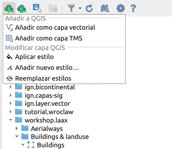Expand the tutorial.wroclaw folder

pyautogui.click(x=11, y=112)
